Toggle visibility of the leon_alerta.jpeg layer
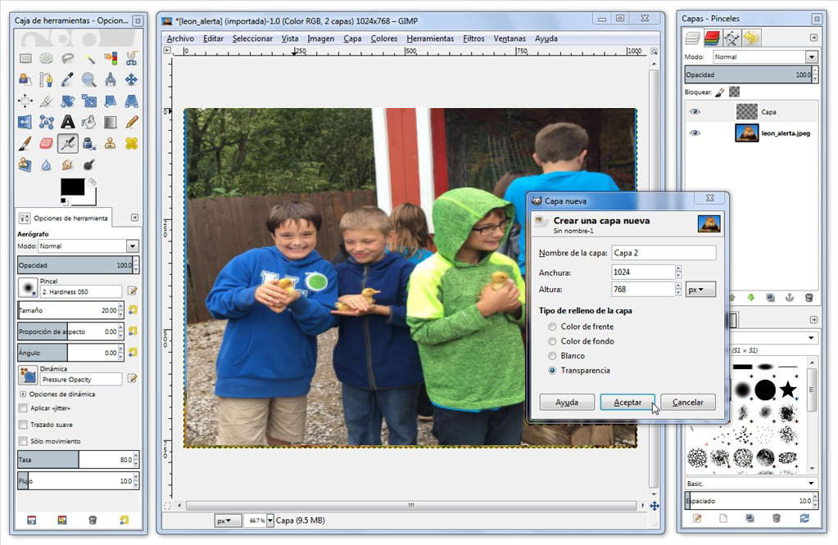The image size is (838, 545). click(x=694, y=133)
